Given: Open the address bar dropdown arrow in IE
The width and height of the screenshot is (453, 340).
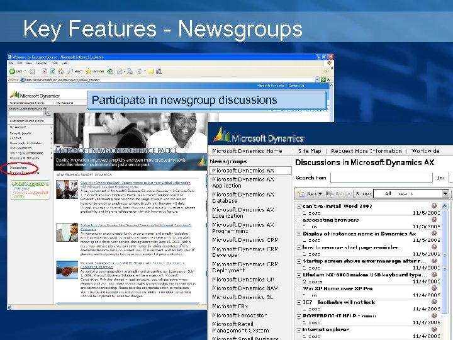Looking at the screenshot, I should click(x=317, y=79).
